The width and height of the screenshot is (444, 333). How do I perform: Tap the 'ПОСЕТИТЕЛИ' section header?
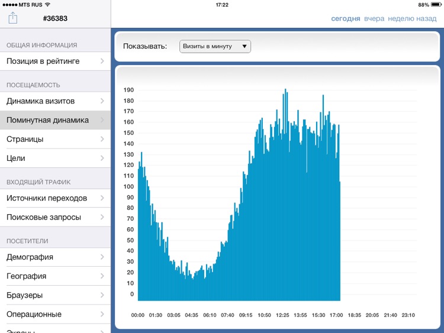(27, 241)
